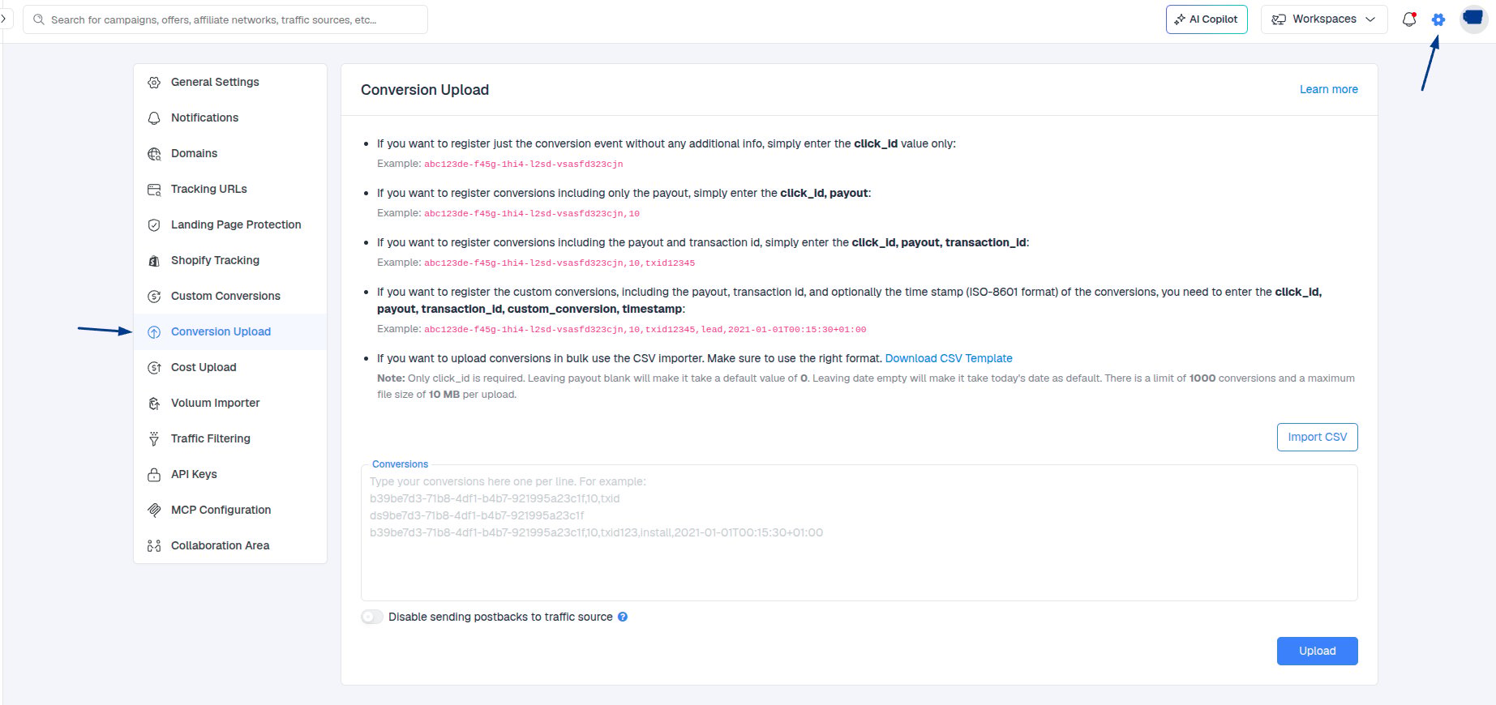Click the Voluum Importer icon
Image resolution: width=1496 pixels, height=705 pixels.
[154, 404]
